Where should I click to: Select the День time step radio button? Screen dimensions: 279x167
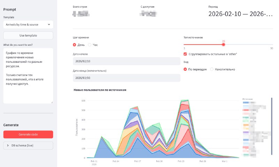pyautogui.click(x=75, y=45)
